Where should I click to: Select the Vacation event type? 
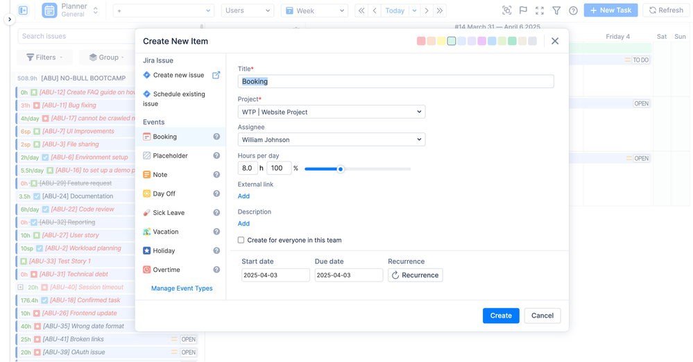[180, 232]
